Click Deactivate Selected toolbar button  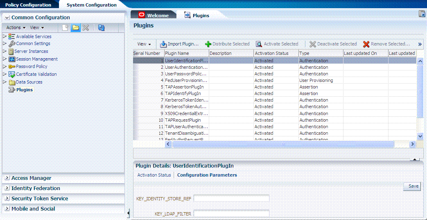point(333,44)
